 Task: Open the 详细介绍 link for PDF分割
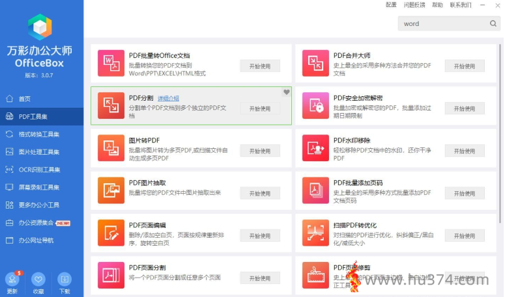tap(168, 98)
